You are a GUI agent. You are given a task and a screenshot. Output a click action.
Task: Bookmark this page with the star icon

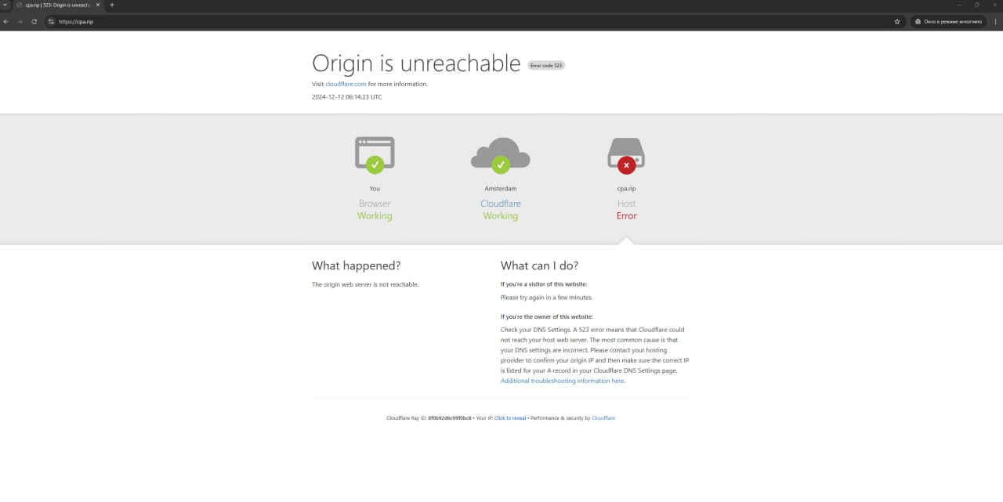click(x=897, y=21)
